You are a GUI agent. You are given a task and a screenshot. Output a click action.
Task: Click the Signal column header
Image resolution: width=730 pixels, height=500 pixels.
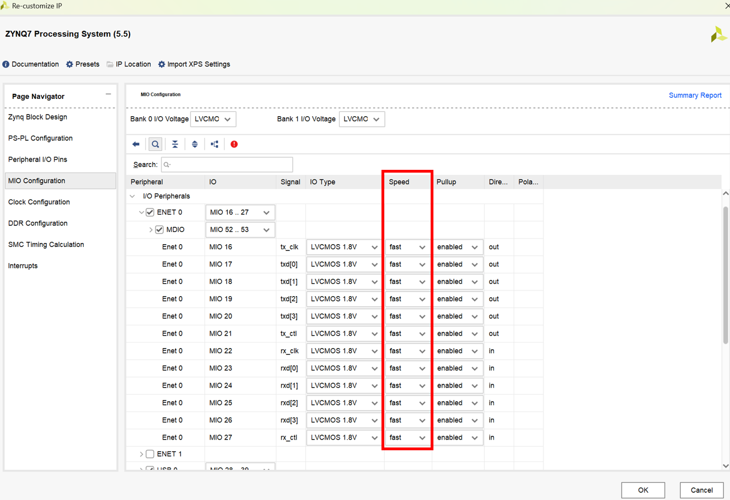(x=291, y=182)
